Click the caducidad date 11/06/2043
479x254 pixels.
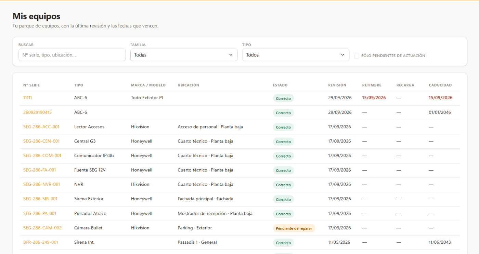[440, 242]
